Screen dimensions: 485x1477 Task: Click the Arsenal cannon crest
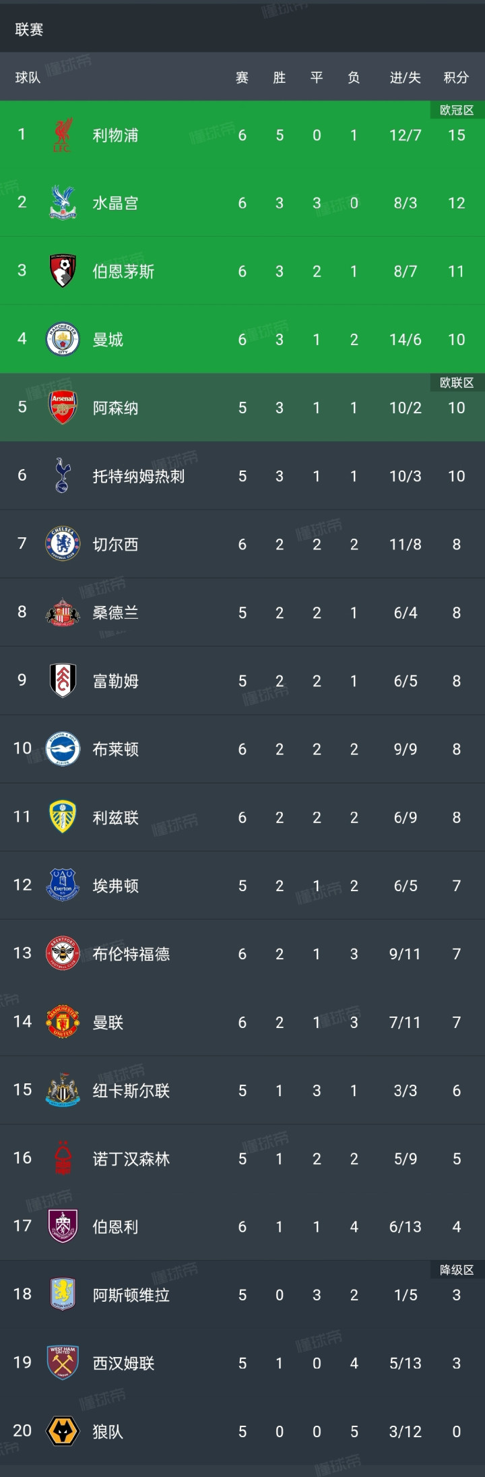63,407
